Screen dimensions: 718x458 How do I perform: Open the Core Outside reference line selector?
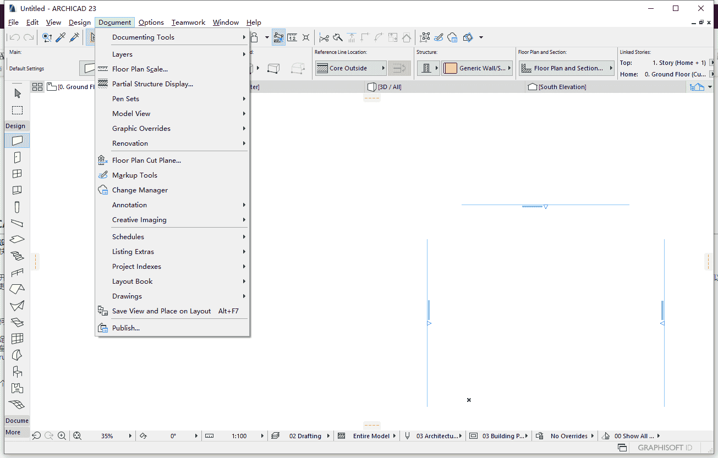pos(350,68)
